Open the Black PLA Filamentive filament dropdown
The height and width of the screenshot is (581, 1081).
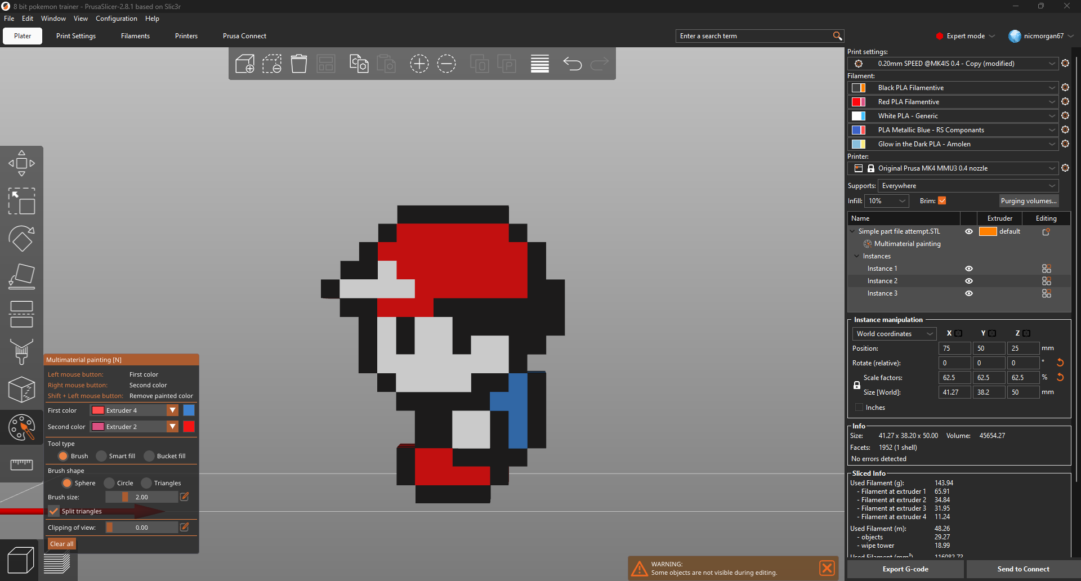pos(953,88)
